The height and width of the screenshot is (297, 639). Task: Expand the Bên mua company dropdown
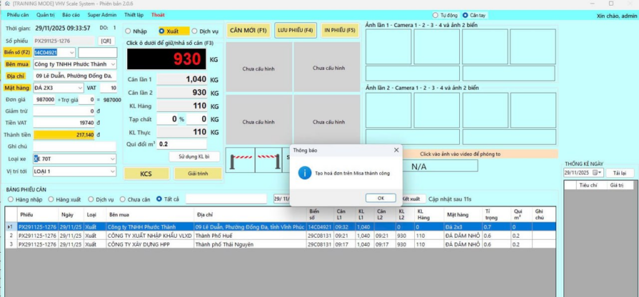point(113,64)
